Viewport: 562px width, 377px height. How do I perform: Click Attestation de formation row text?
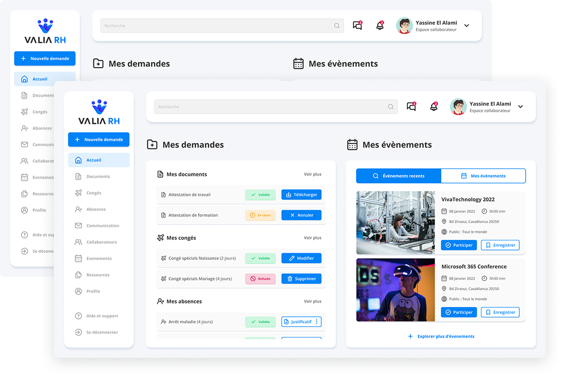(193, 215)
